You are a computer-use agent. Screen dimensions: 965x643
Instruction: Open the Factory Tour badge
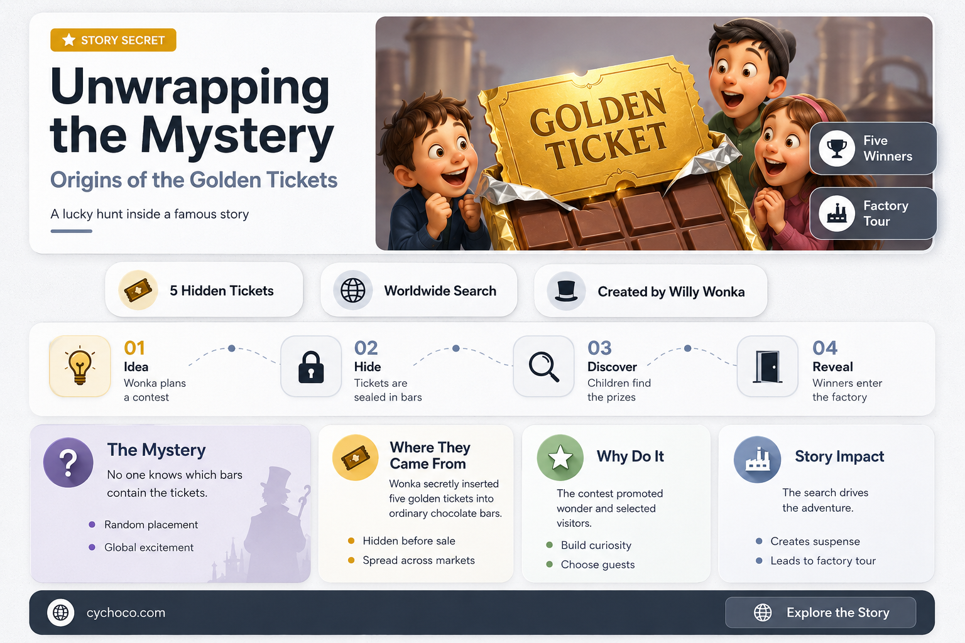[873, 213]
